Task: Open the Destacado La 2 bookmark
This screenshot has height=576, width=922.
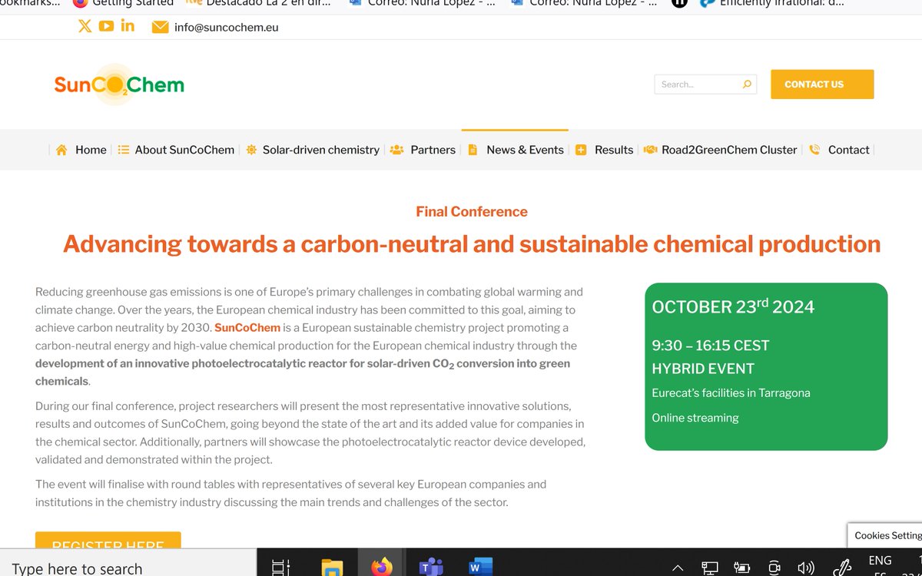Action: 259,4
